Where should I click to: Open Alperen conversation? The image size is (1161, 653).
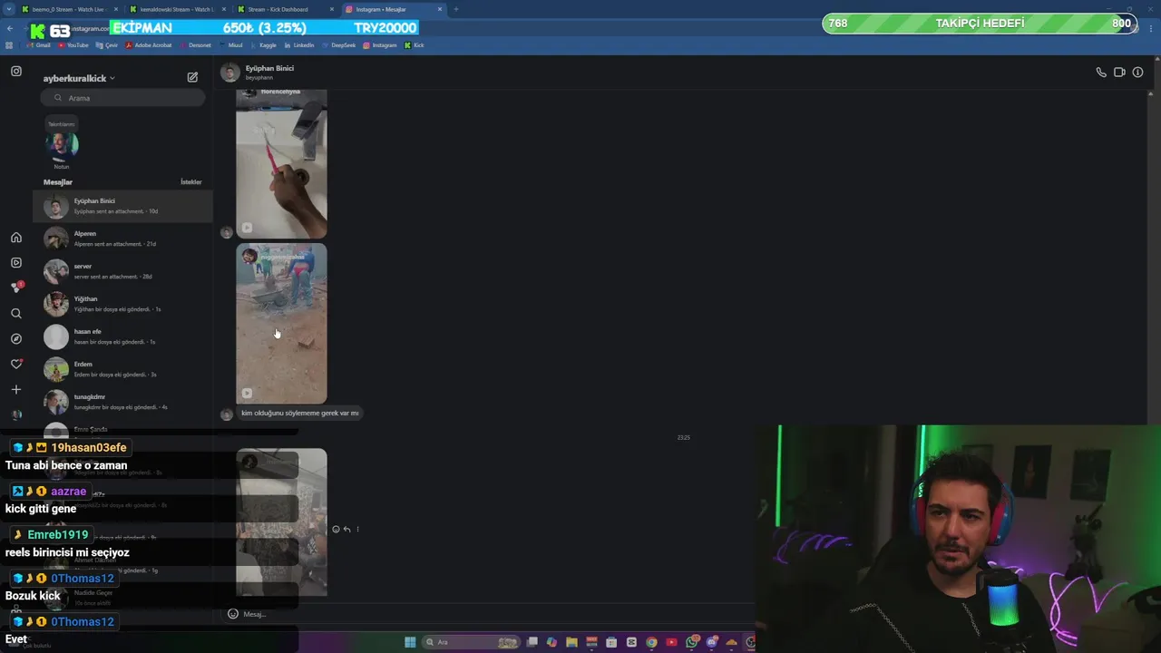coord(122,239)
